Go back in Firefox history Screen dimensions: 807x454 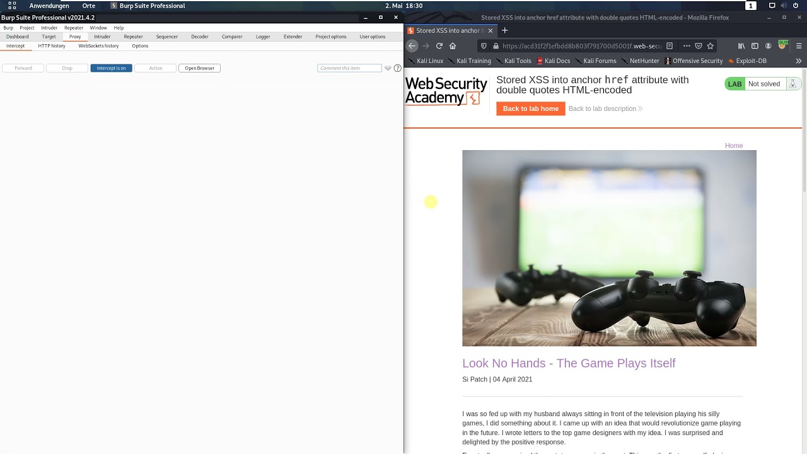coord(412,45)
